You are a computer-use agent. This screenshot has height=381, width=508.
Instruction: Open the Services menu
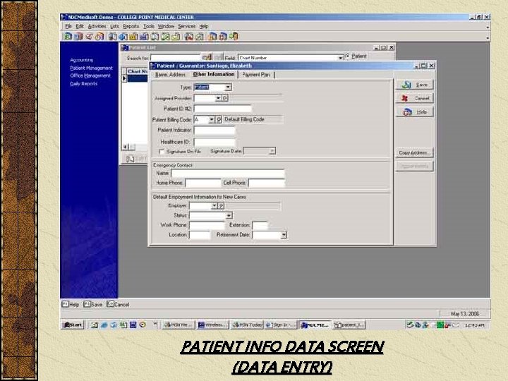tap(186, 26)
